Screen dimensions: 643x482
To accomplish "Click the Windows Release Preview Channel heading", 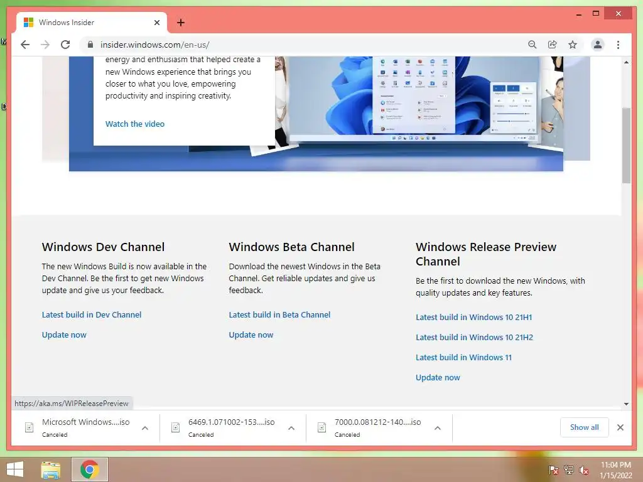I will click(x=486, y=254).
